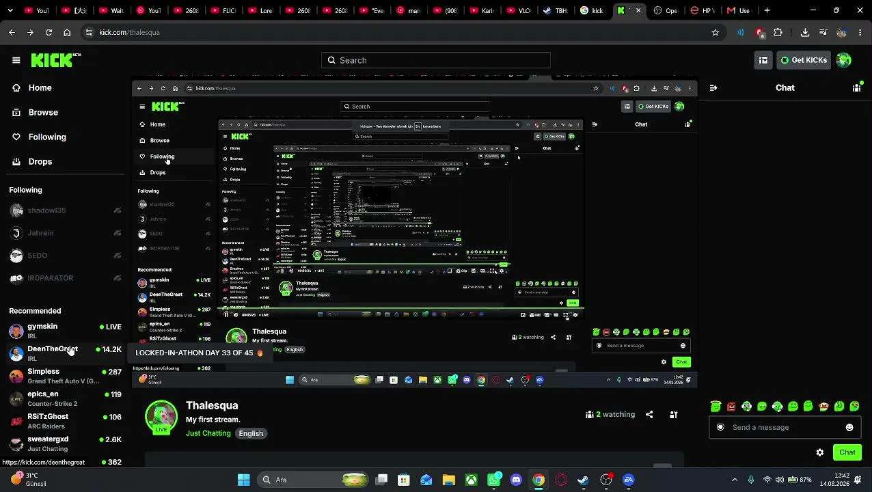Switch to the Gmail Use browser tab
Viewport: 872px width, 492px height.
(739, 10)
